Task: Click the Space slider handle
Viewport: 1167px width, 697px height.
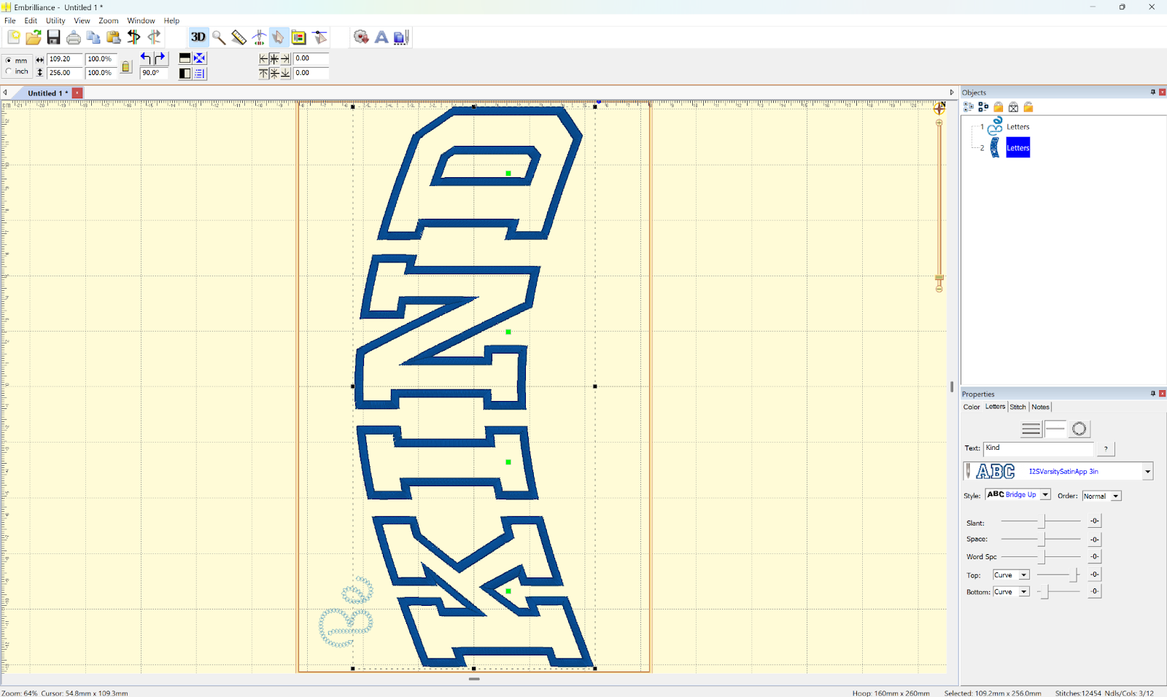Action: pyautogui.click(x=1042, y=540)
